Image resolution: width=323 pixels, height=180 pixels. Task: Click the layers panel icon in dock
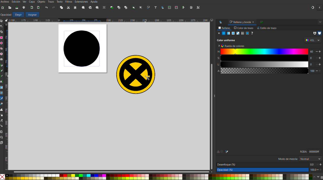click(220, 22)
